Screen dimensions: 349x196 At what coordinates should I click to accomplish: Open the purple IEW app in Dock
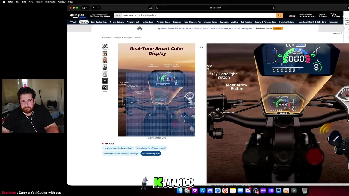pos(263,191)
